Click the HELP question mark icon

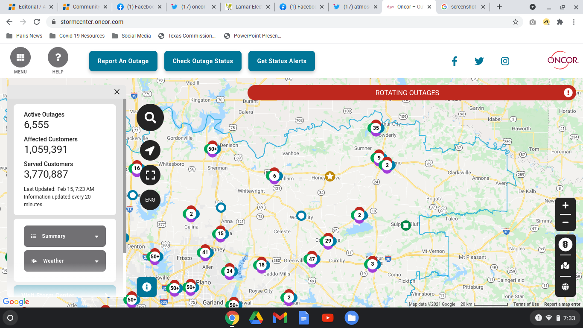(58, 58)
